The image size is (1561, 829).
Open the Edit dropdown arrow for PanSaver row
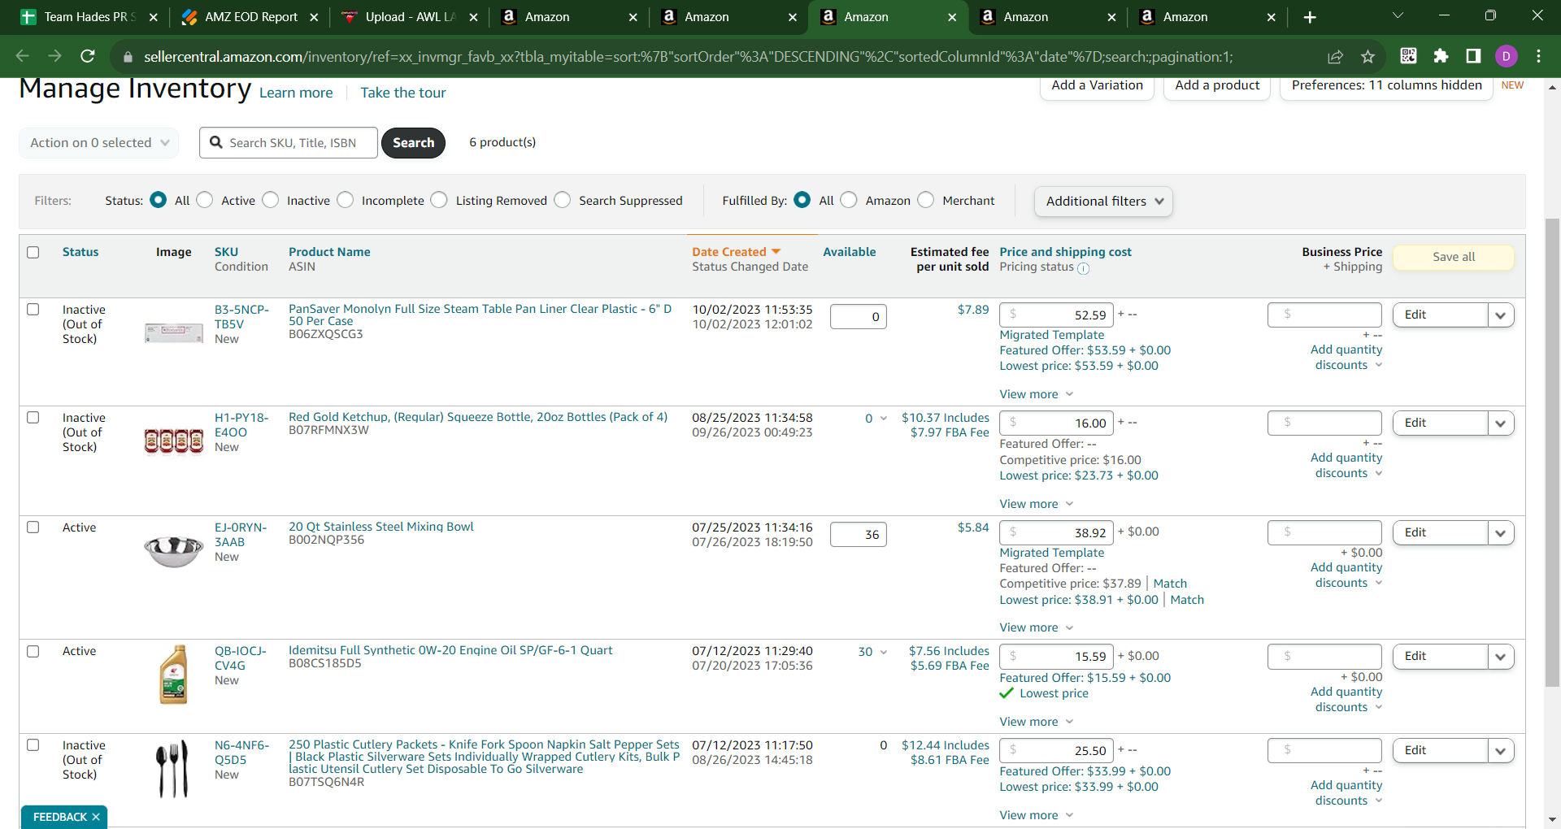pos(1501,315)
